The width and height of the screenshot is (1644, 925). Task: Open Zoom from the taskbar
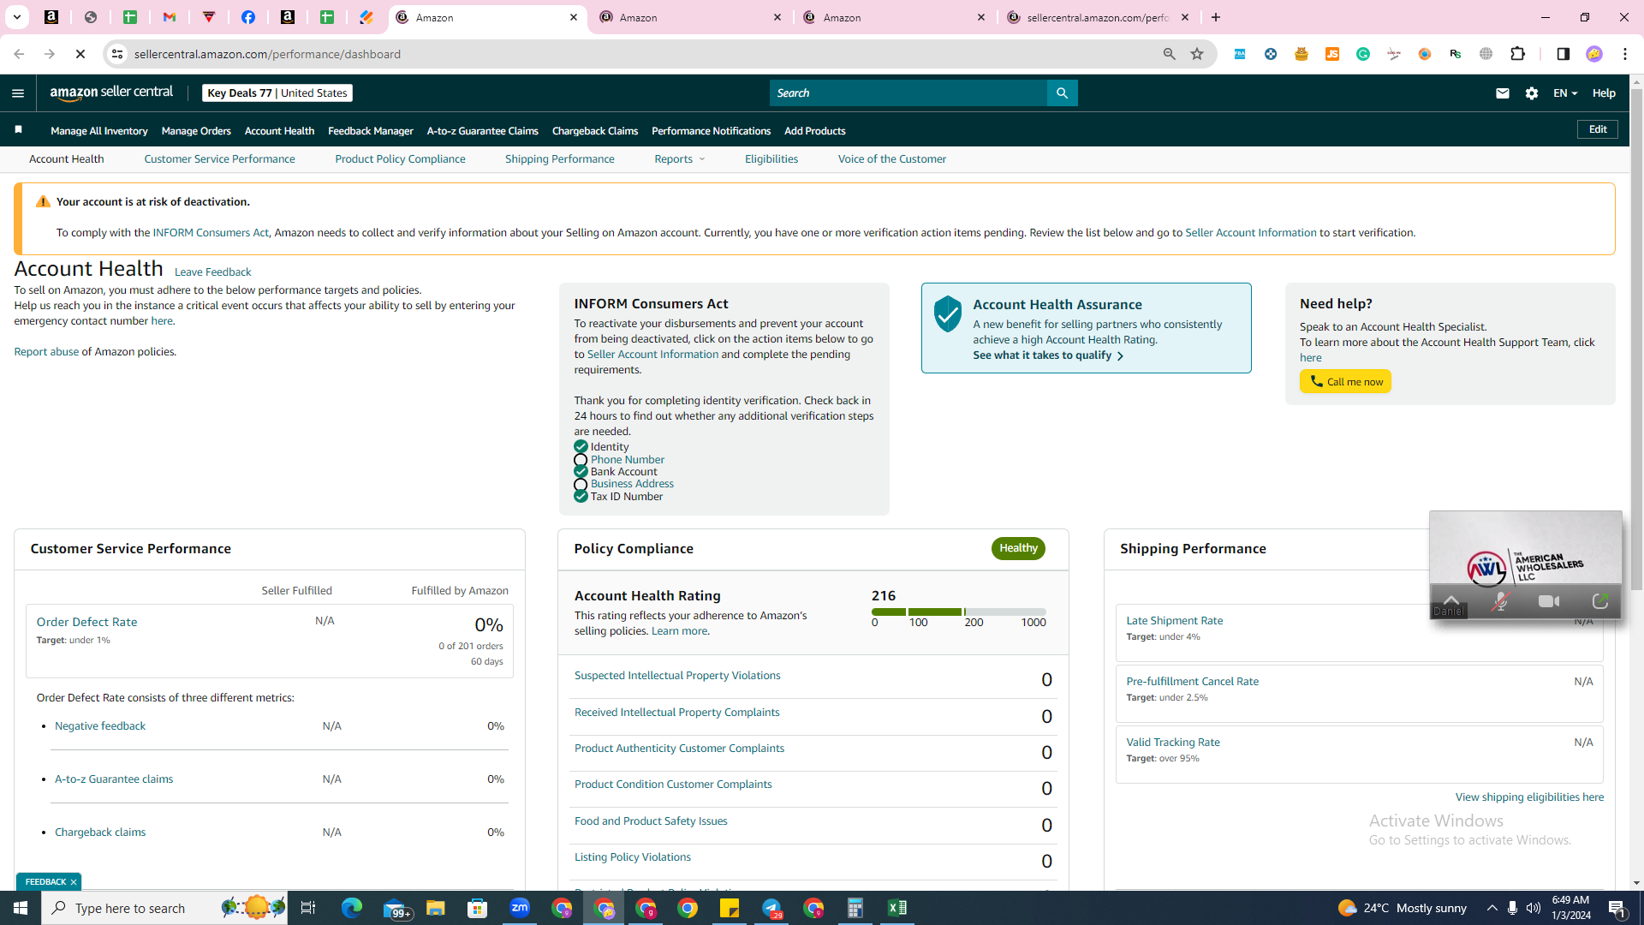coord(520,908)
